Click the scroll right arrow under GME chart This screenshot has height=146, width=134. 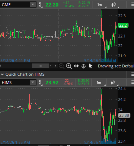point(56,66)
